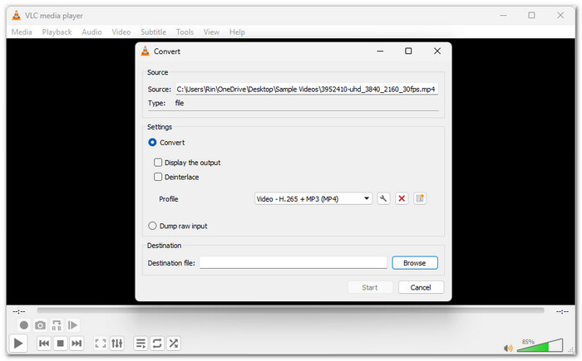Click the Browse button

pos(415,263)
